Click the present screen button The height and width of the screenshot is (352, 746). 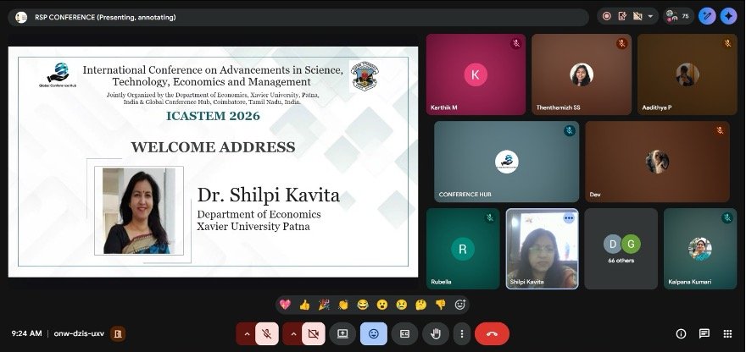click(x=342, y=334)
